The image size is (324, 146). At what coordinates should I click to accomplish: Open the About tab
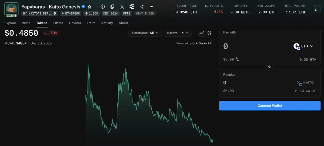click(123, 23)
